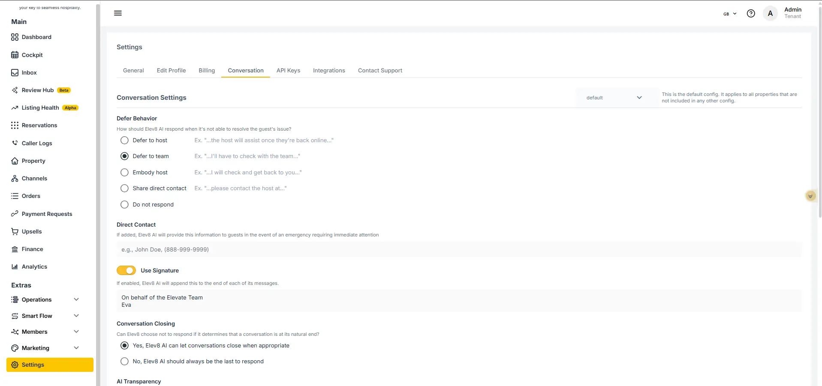Image resolution: width=822 pixels, height=386 pixels.
Task: Click the signature text area
Action: (459, 301)
